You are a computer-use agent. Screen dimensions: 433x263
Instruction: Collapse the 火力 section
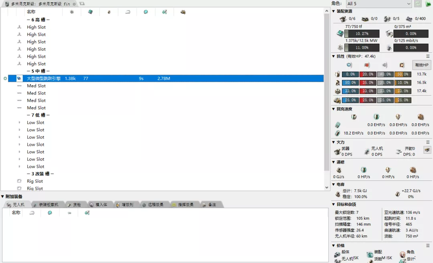tap(333, 142)
